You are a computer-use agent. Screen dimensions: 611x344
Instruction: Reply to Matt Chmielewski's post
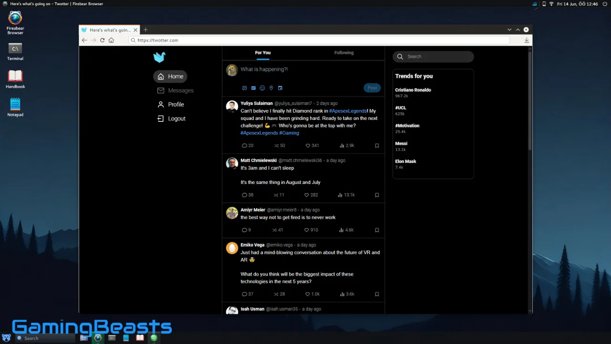(247, 195)
